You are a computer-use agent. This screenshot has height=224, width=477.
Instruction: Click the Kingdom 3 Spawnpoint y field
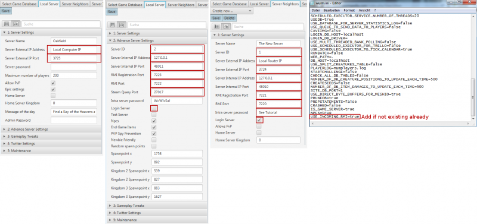tap(177, 197)
